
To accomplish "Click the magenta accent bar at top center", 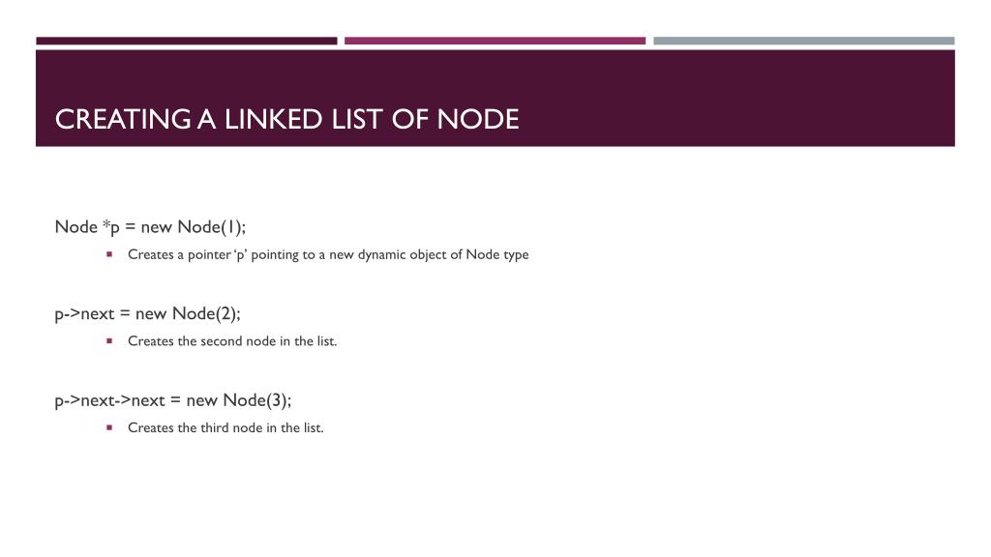I will pos(495,41).
